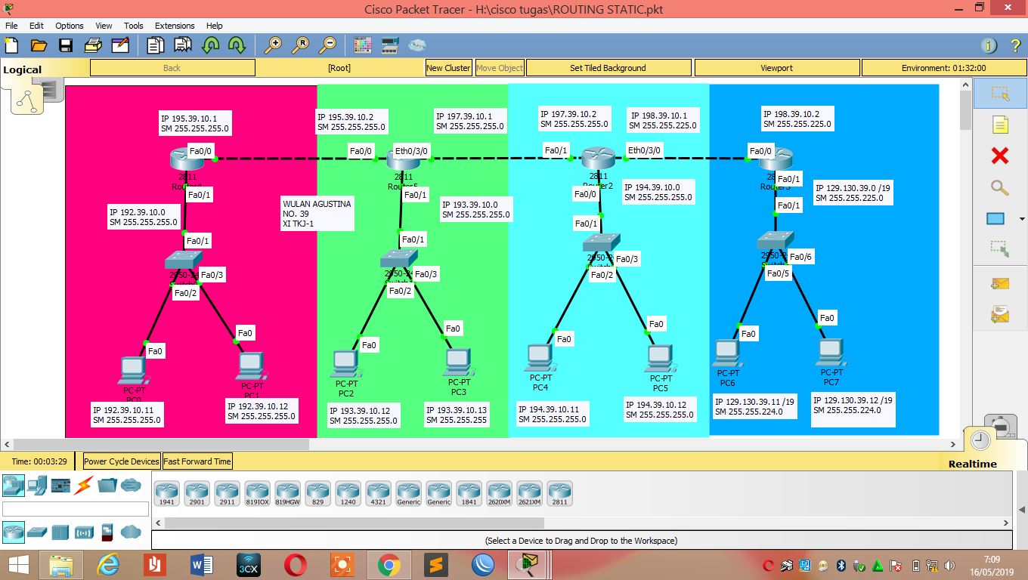Click the Add Complex PDU envelope icon
Viewport: 1028px width, 580px height.
(999, 313)
